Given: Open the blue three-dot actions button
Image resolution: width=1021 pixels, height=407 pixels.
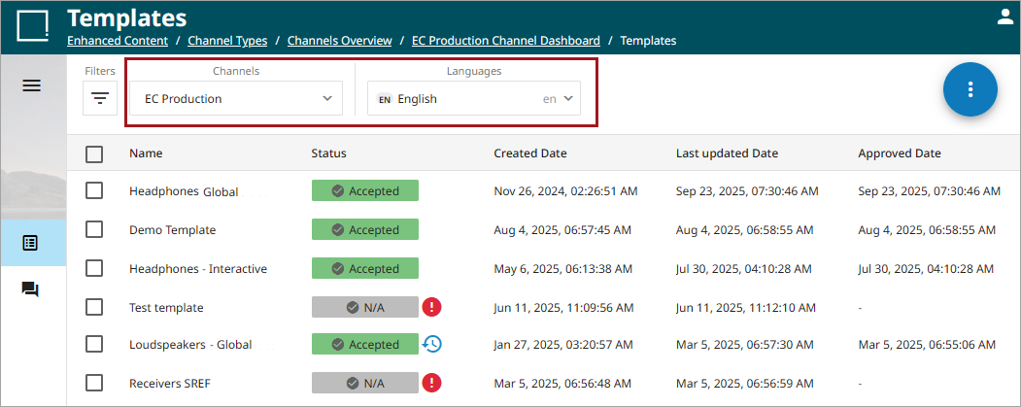Looking at the screenshot, I should pyautogui.click(x=970, y=89).
